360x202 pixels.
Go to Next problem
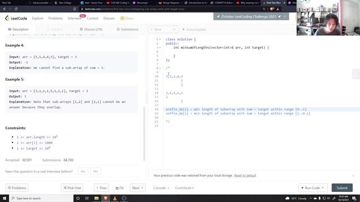(x=137, y=188)
